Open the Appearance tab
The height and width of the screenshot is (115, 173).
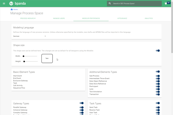point(122,18)
